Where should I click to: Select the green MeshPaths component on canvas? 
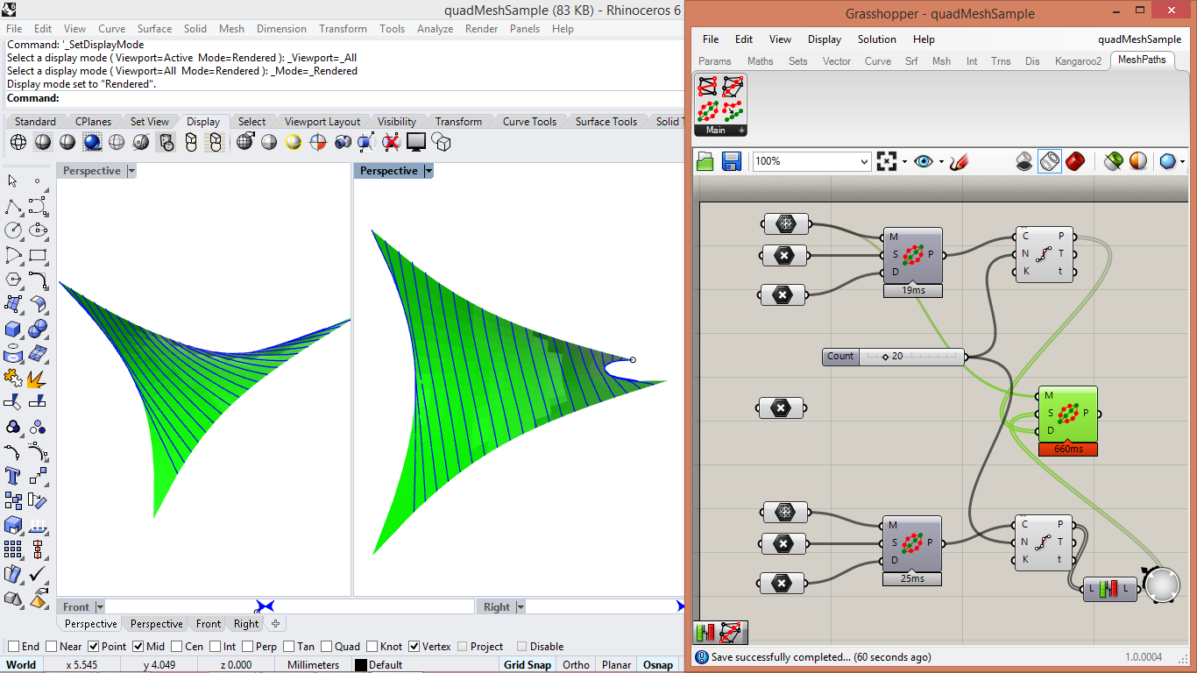click(1068, 414)
